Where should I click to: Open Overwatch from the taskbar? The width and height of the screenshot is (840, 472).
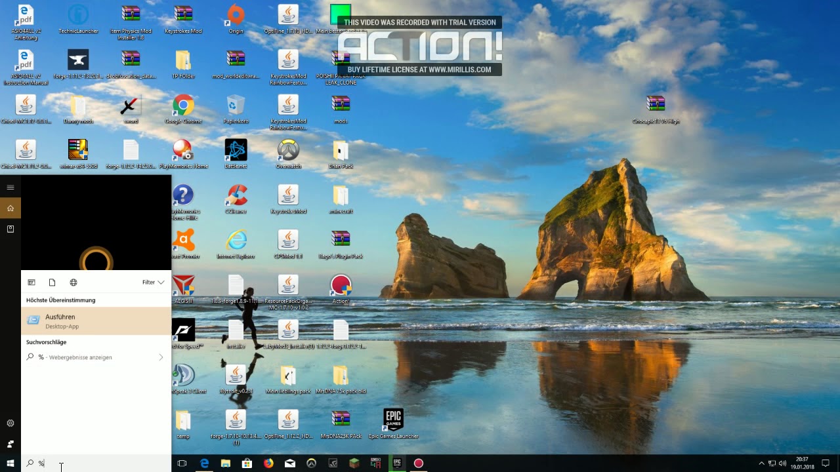point(311,463)
